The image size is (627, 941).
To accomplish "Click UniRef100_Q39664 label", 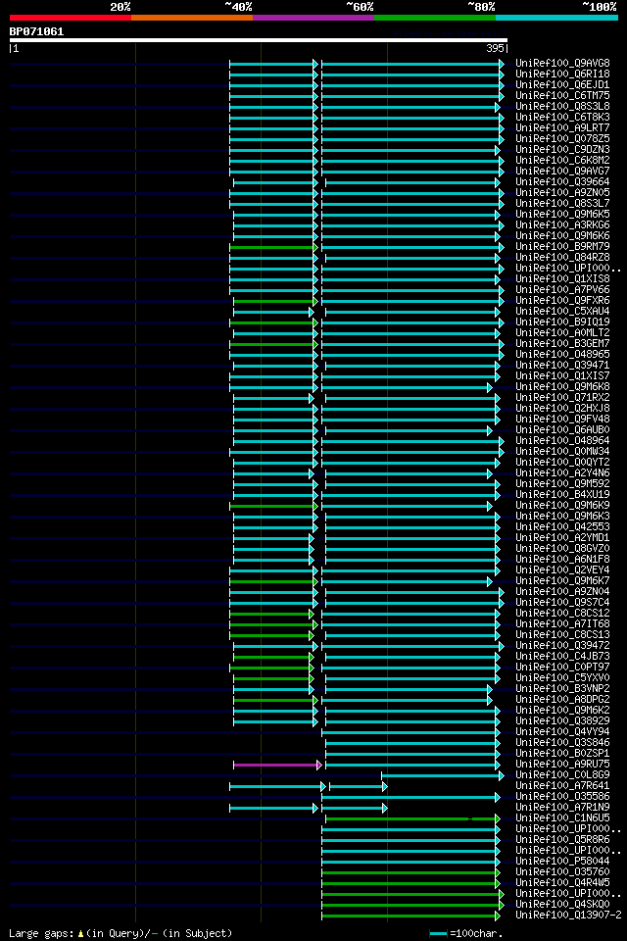I will (562, 182).
